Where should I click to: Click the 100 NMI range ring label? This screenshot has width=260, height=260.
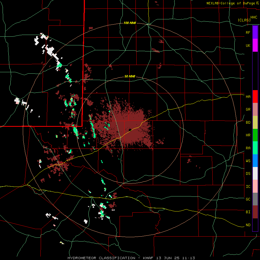[x=130, y=23]
